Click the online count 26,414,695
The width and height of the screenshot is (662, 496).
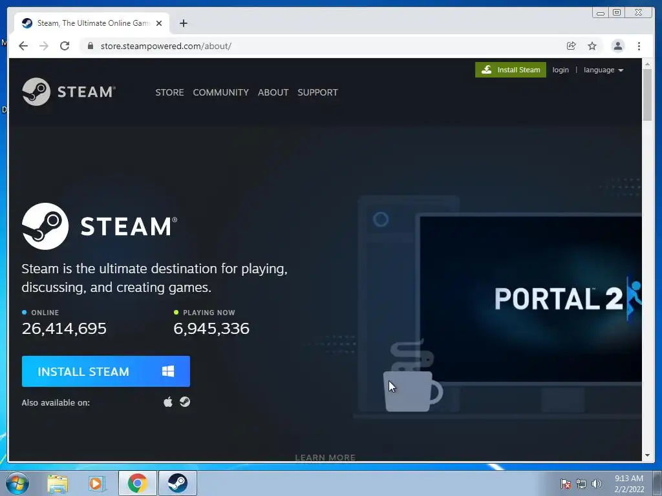64,329
